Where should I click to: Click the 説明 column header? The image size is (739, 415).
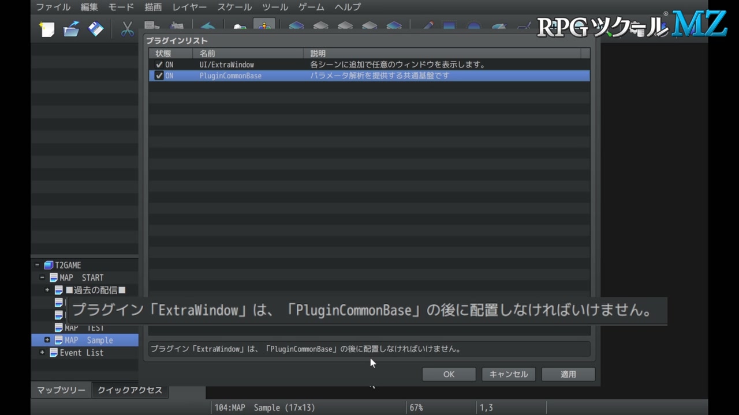pyautogui.click(x=442, y=54)
